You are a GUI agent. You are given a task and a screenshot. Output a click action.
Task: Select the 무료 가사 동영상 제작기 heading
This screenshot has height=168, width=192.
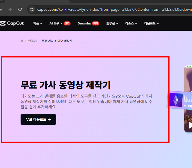point(66,85)
